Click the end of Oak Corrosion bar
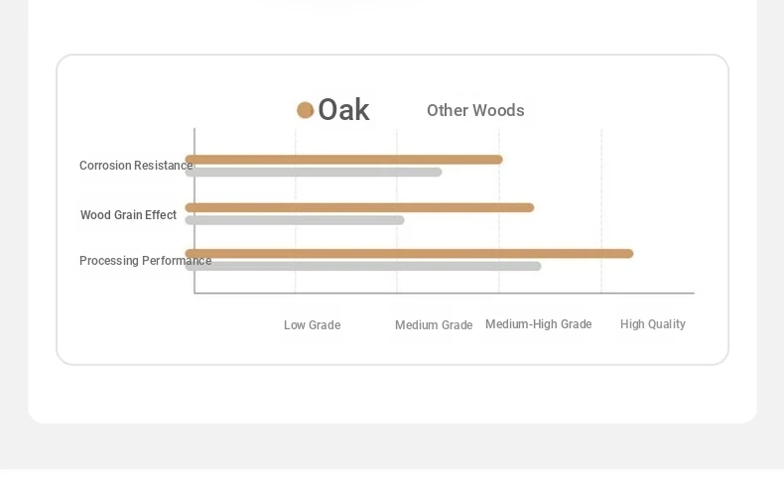The image size is (784, 489). coord(498,160)
